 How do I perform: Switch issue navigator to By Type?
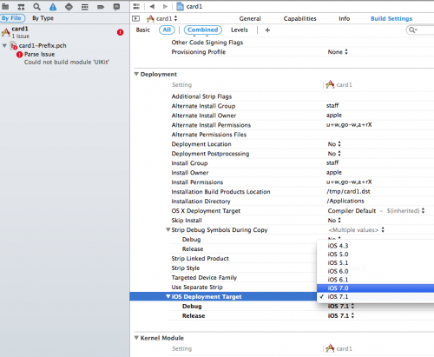(x=43, y=18)
